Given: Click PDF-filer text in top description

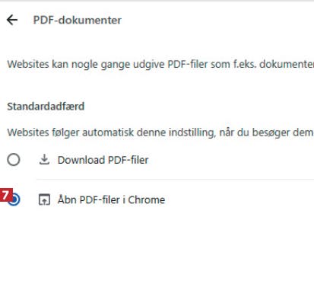Looking at the screenshot, I should [188, 64].
